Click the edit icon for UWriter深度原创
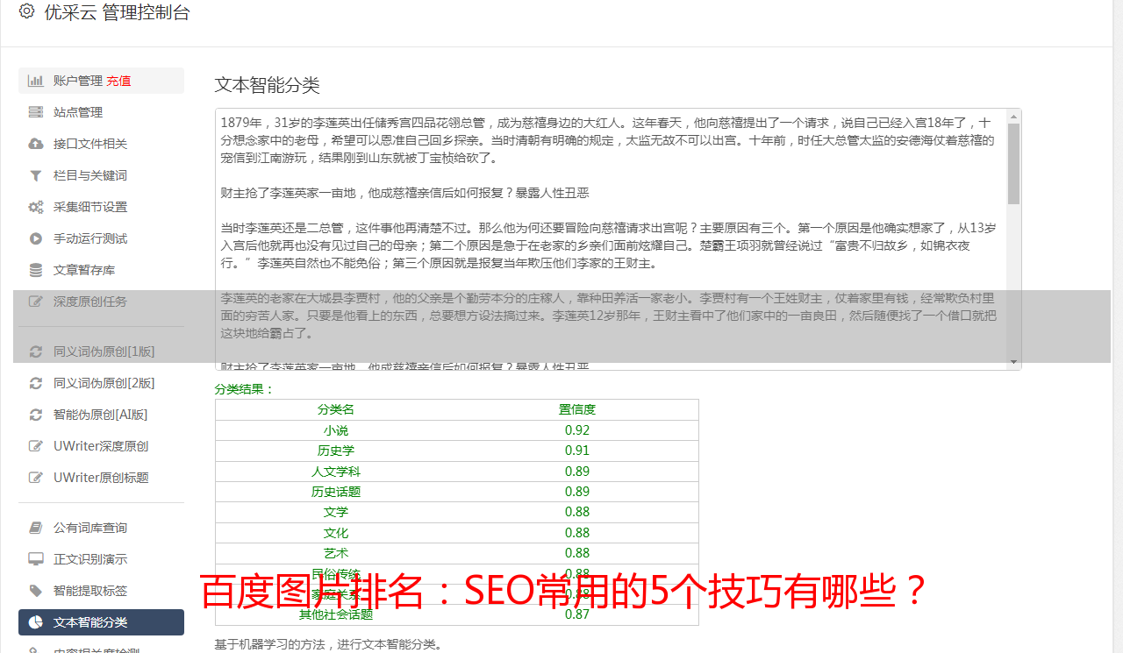 coord(36,446)
